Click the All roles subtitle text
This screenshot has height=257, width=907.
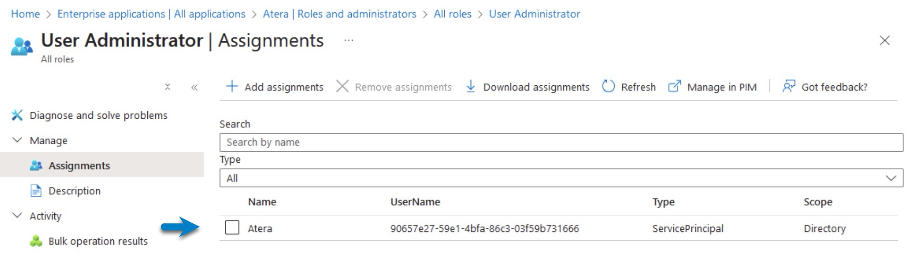tap(58, 59)
